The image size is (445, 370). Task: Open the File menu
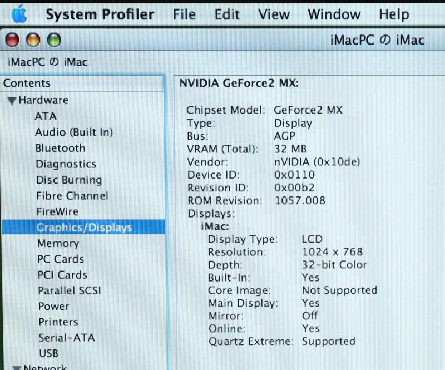(184, 14)
